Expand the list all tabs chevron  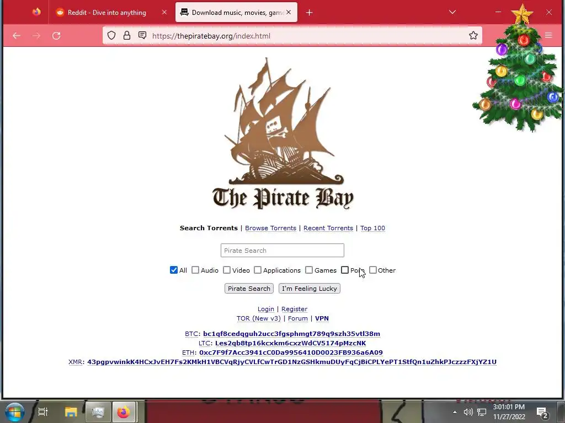(452, 12)
